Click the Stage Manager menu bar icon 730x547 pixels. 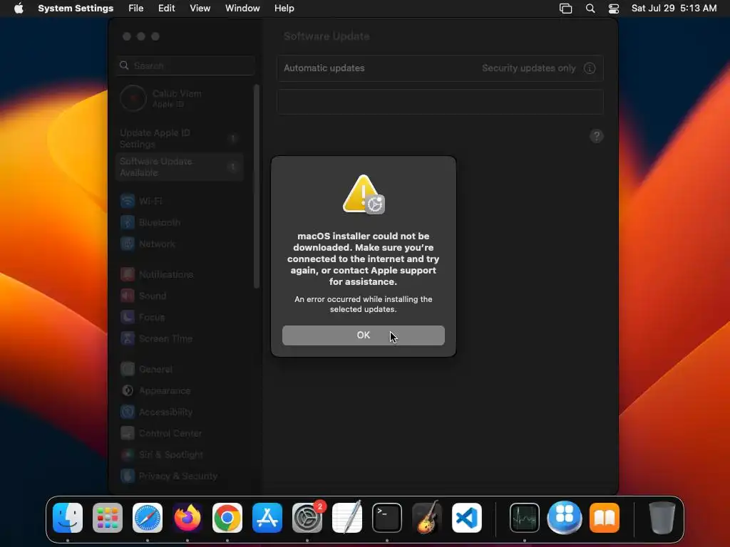tap(565, 9)
